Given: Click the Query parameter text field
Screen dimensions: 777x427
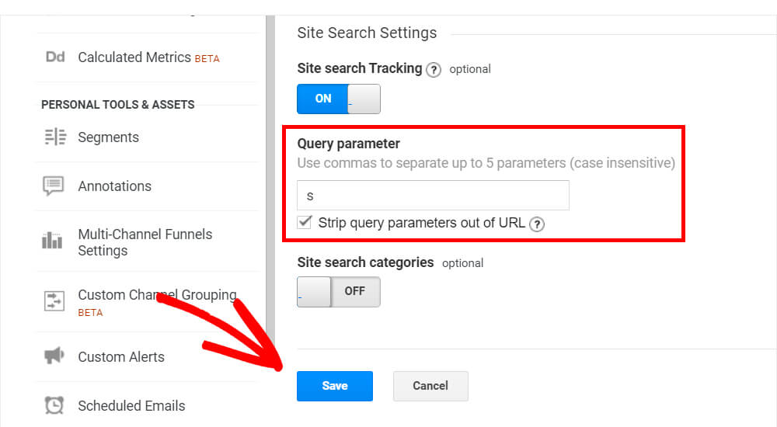Looking at the screenshot, I should [433, 195].
